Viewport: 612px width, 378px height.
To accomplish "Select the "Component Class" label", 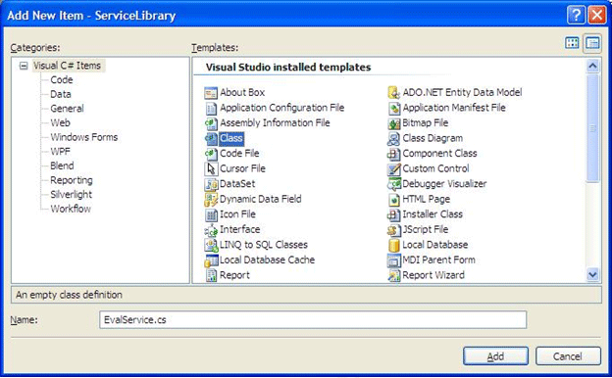I will 439,154.
